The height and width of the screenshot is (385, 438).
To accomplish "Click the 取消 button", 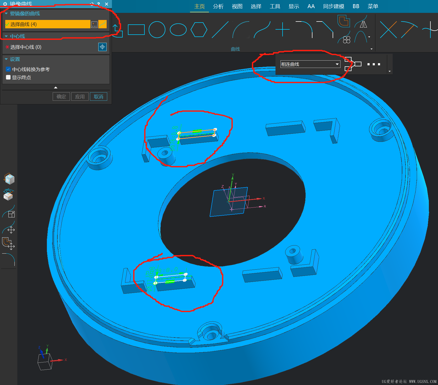I will [x=99, y=97].
